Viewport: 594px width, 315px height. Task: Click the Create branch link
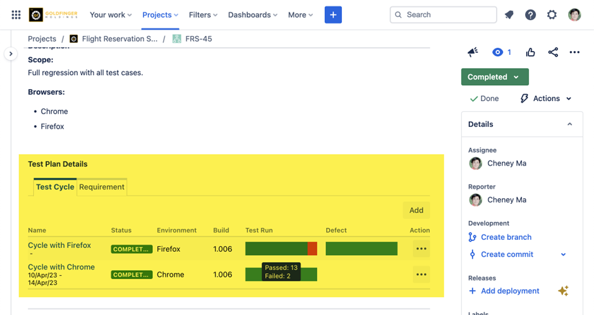(506, 237)
